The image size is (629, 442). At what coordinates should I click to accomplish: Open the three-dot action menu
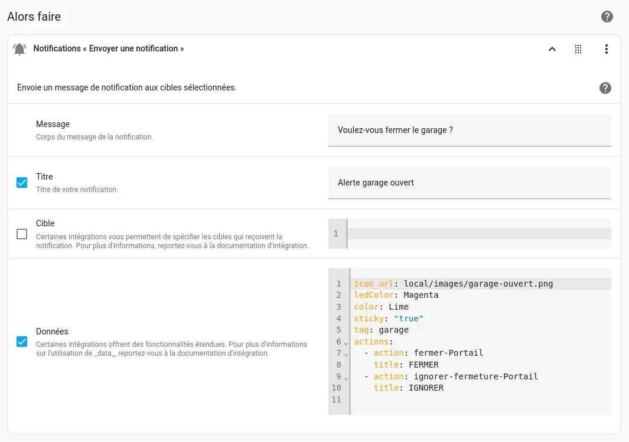[606, 49]
